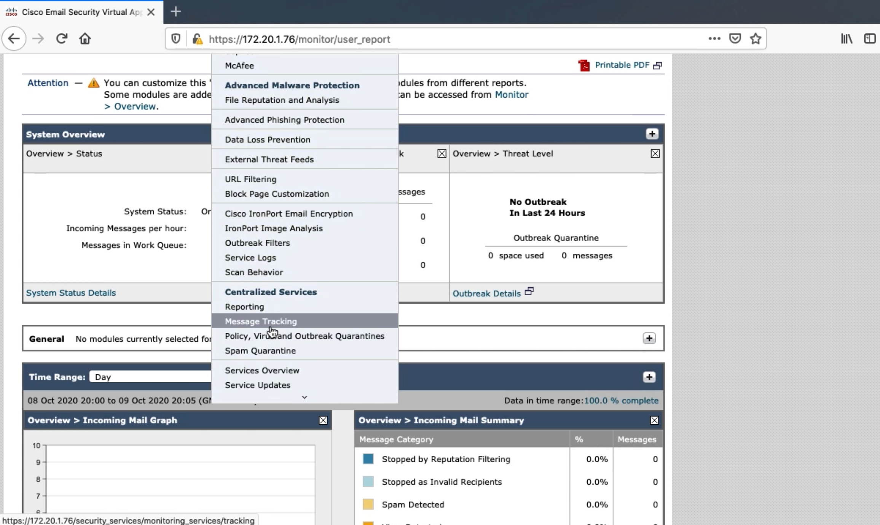Select Scan Behavior menu item

point(305,272)
